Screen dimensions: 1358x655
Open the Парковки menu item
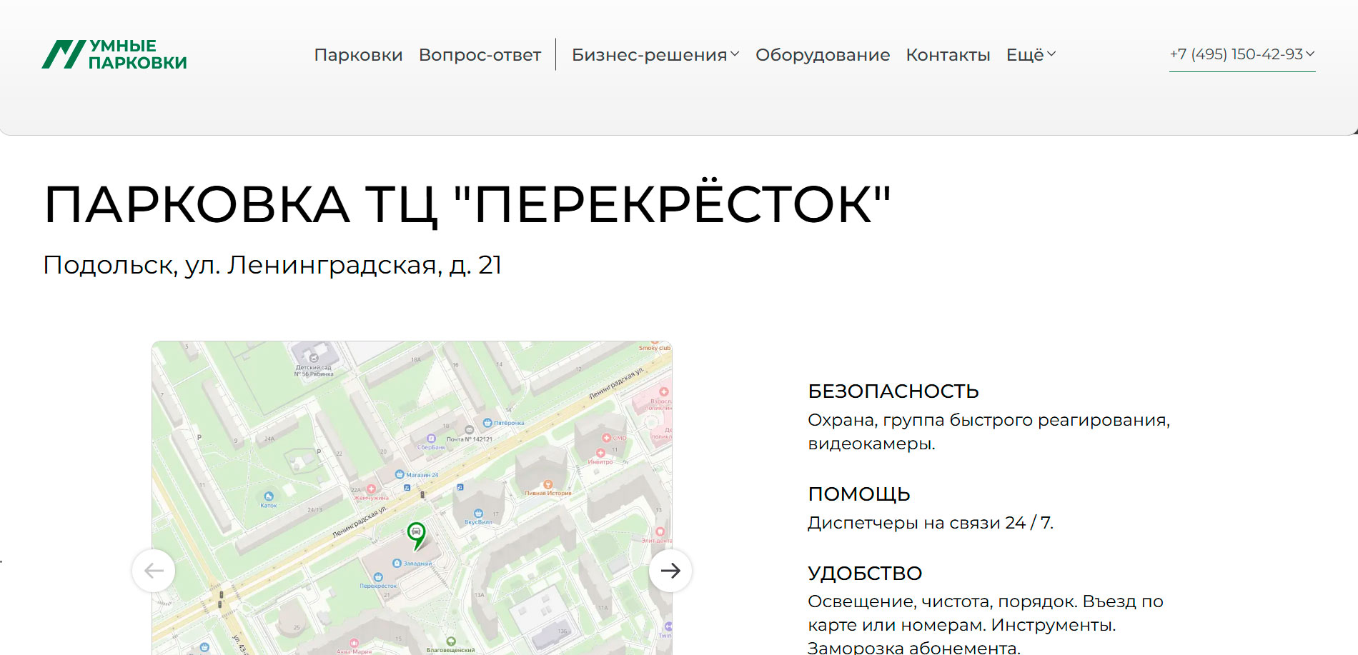(x=358, y=55)
